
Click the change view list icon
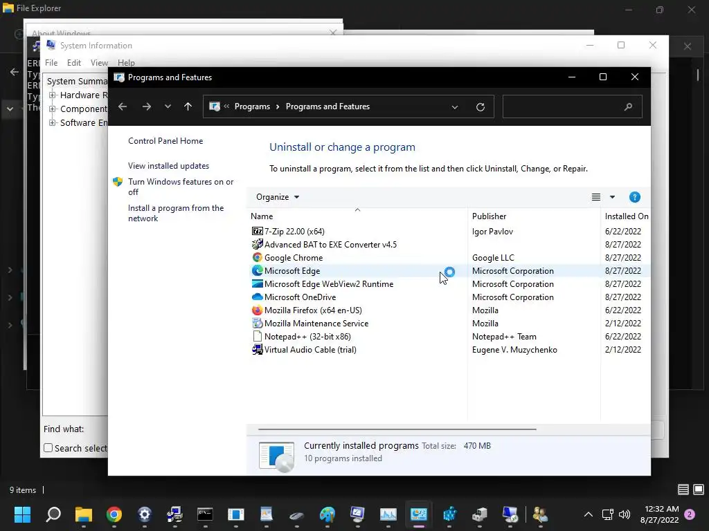point(596,197)
